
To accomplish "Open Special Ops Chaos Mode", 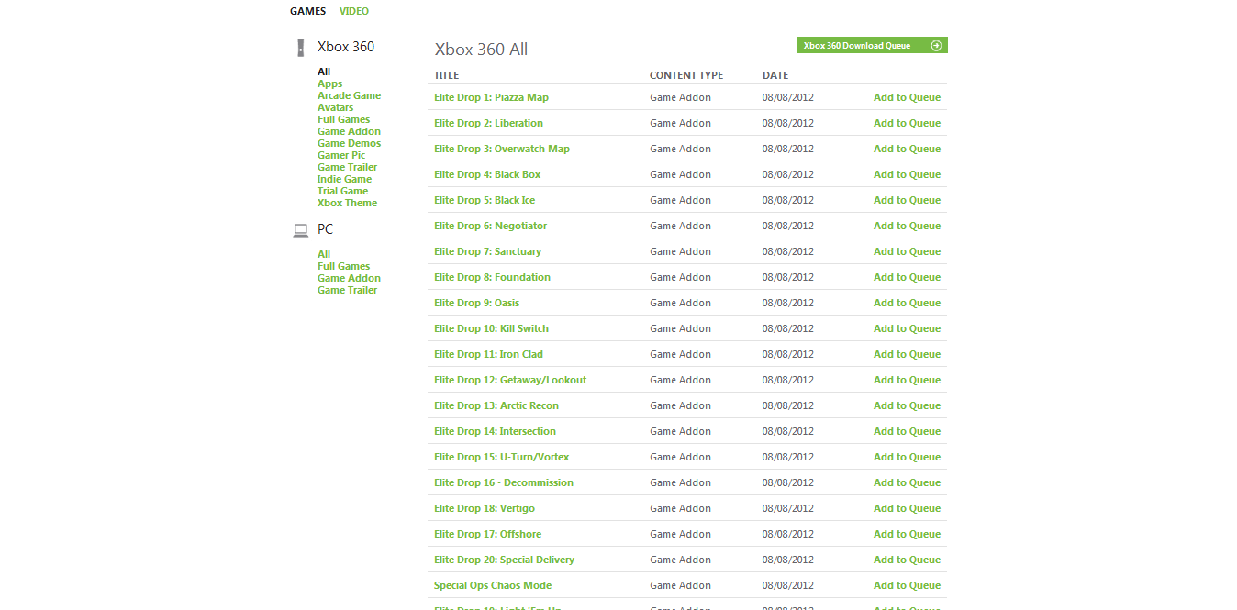I will (493, 585).
